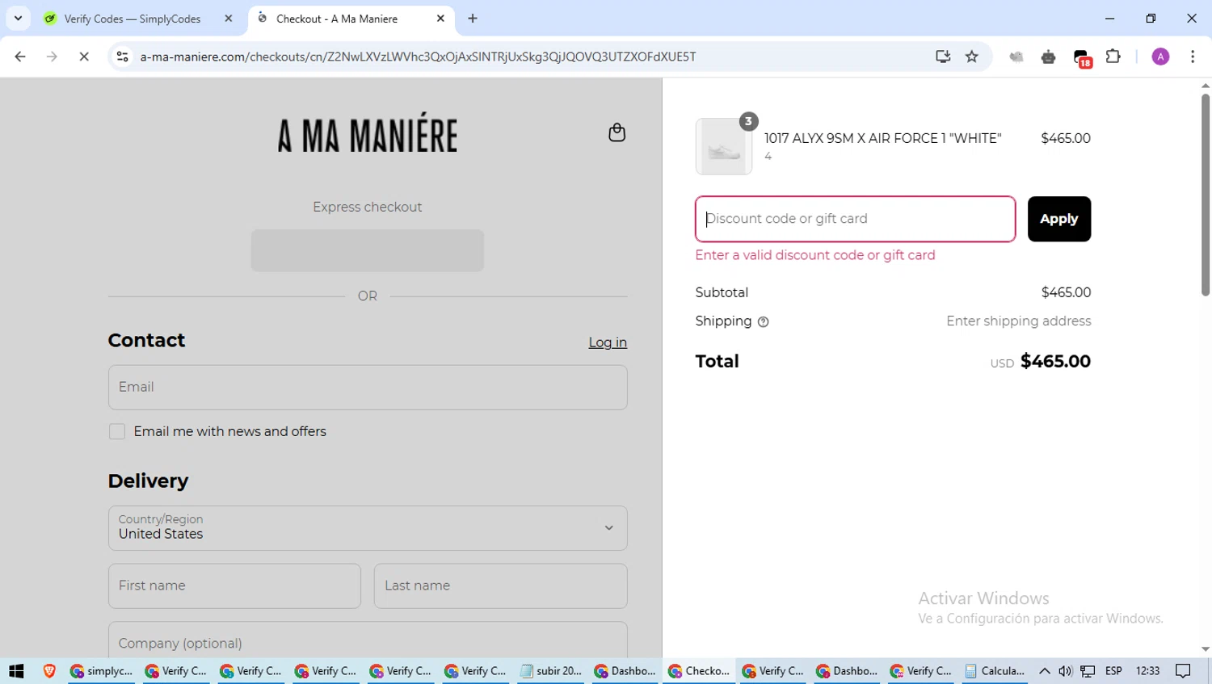The height and width of the screenshot is (684, 1212).
Task: Close the Verify Codes — SimplyCodes tab
Action: [x=229, y=18]
